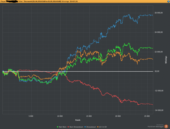Toggle the orange All-In EV legend marker
This screenshot has height=129, width=170.
tap(98, 127)
